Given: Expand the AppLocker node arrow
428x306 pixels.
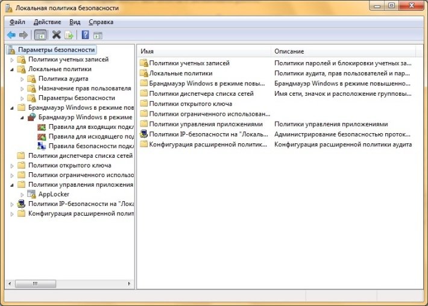Looking at the screenshot, I should click(x=22, y=195).
